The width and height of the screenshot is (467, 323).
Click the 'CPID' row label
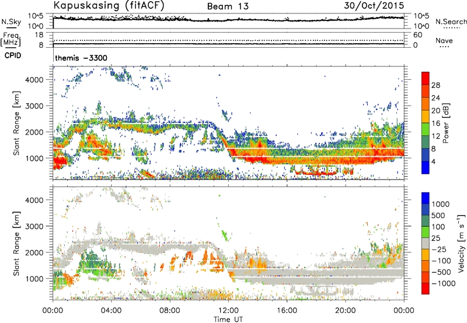(13, 55)
